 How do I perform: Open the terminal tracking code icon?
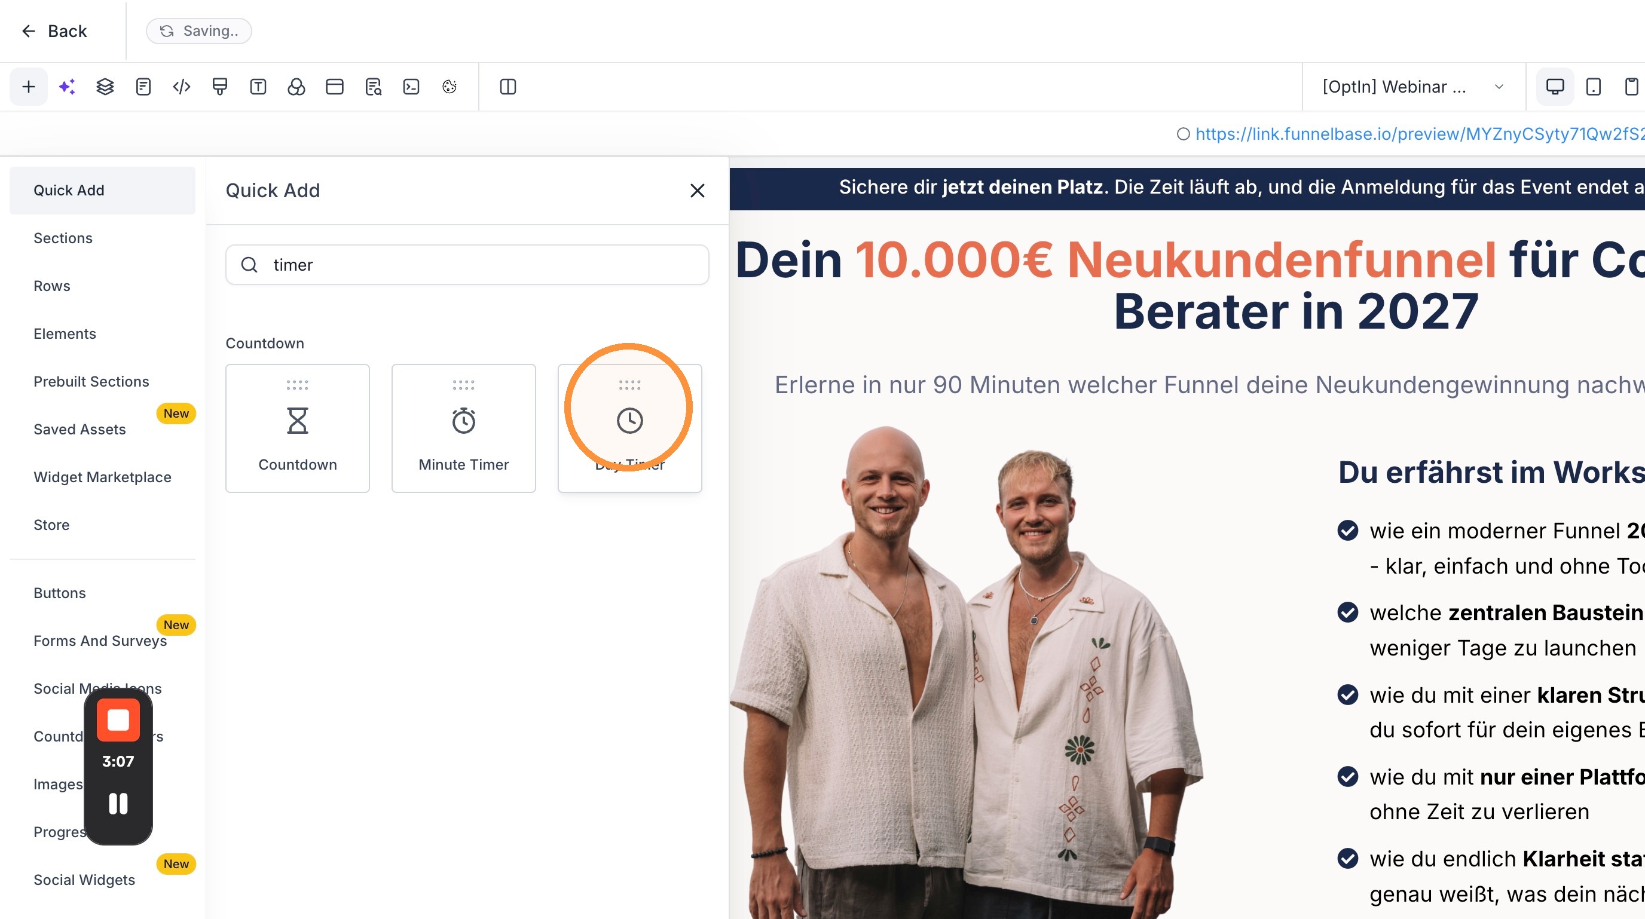pos(411,87)
